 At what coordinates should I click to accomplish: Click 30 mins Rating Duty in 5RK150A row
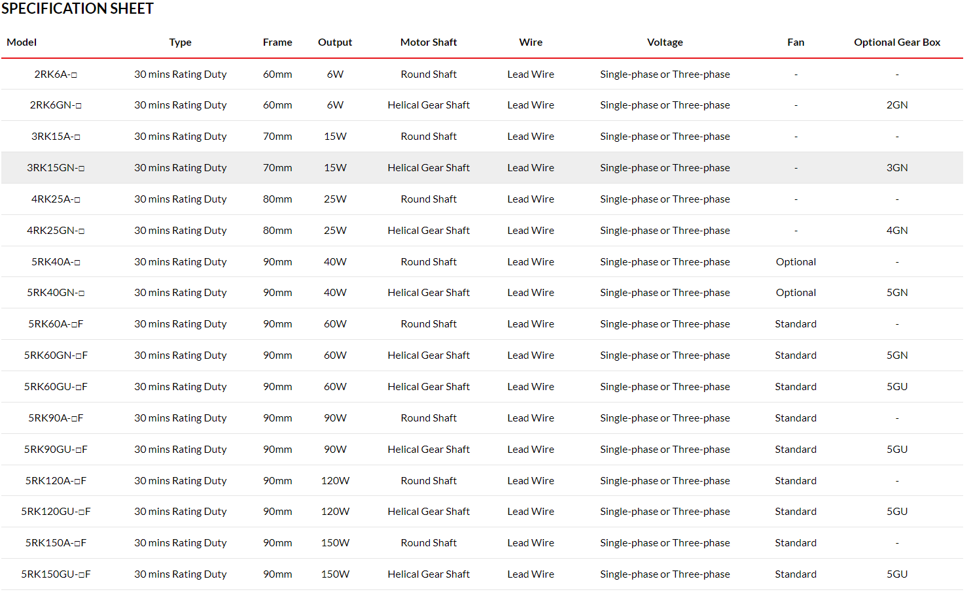[181, 543]
